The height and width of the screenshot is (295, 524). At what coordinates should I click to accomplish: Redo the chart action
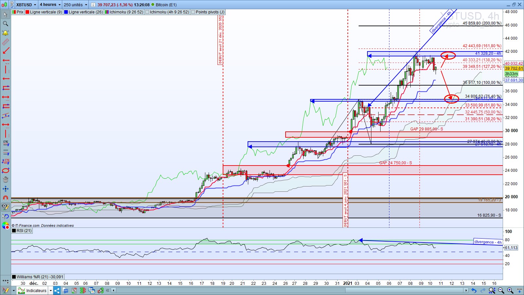click(x=483, y=290)
